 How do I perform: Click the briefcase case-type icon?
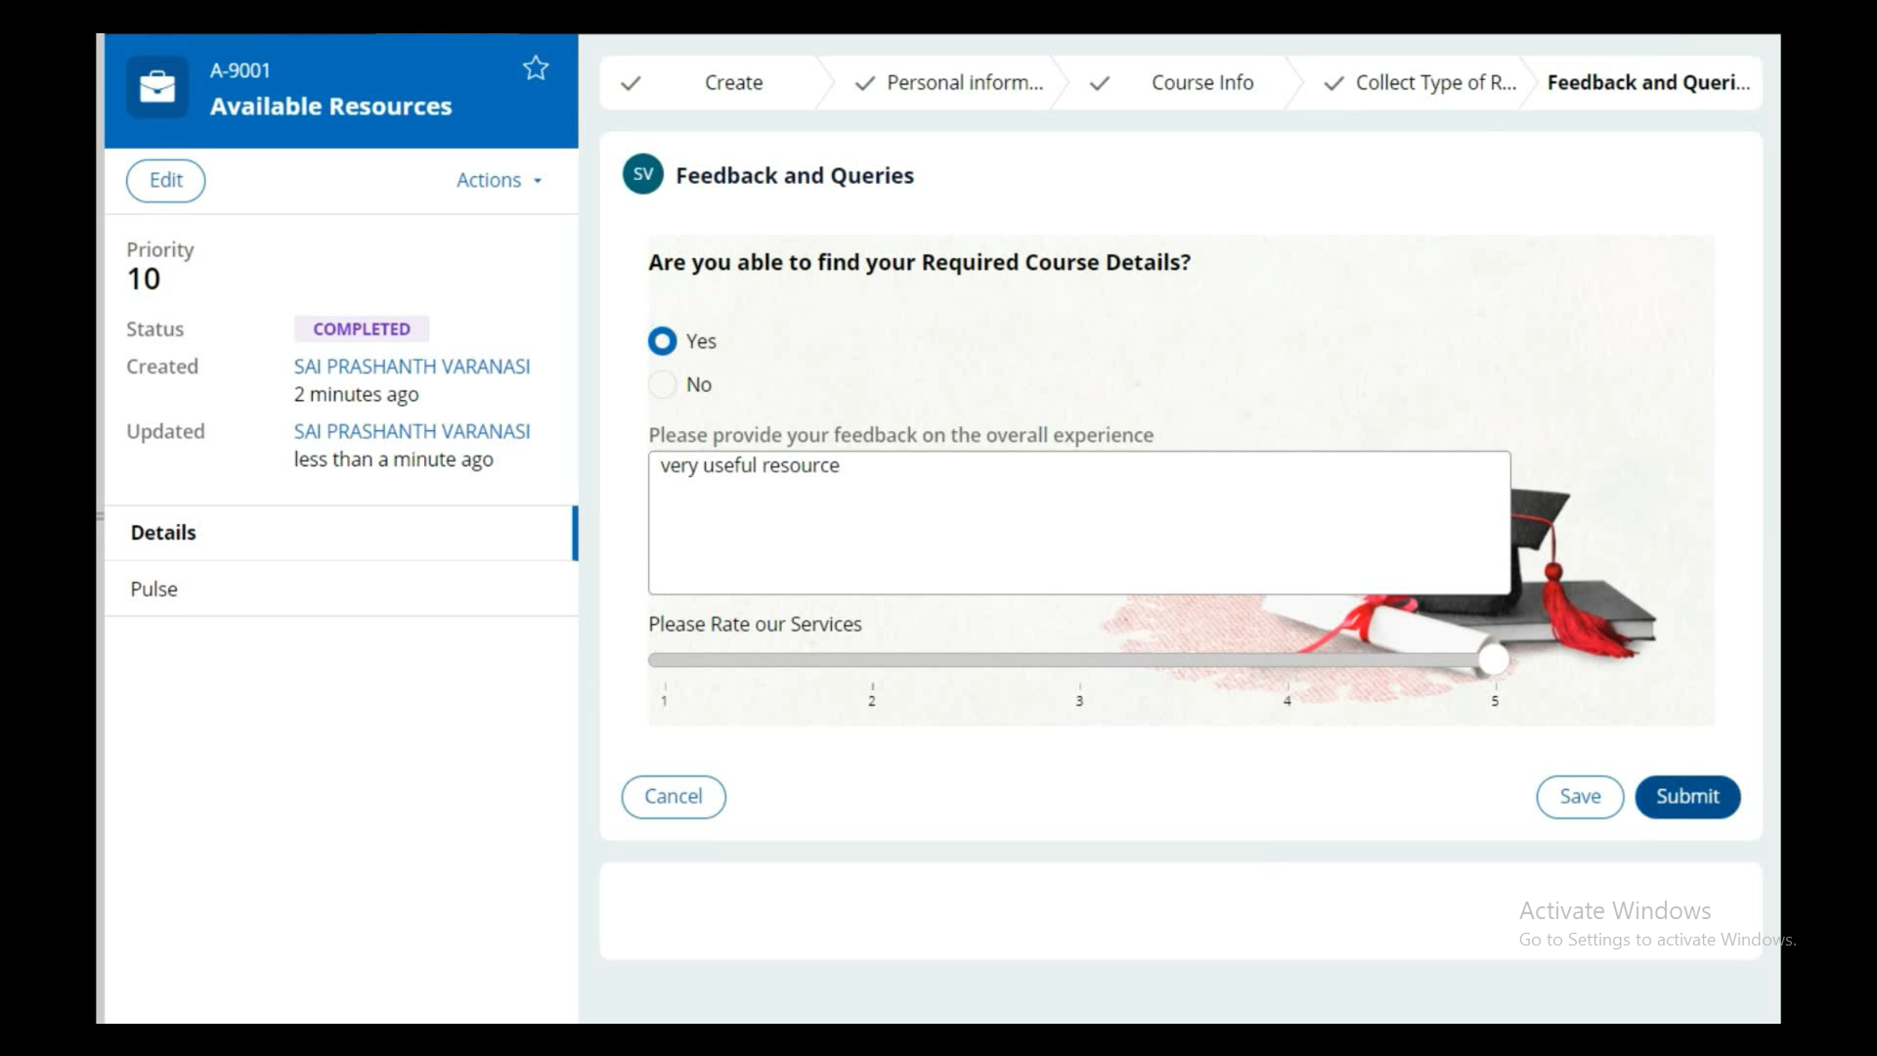[x=157, y=88]
